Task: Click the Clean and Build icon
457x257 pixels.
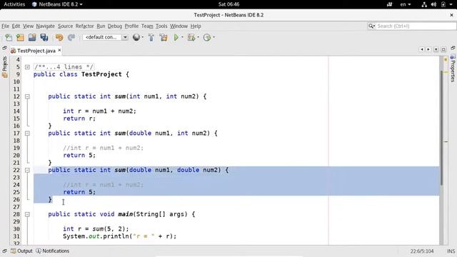Action: click(164, 37)
